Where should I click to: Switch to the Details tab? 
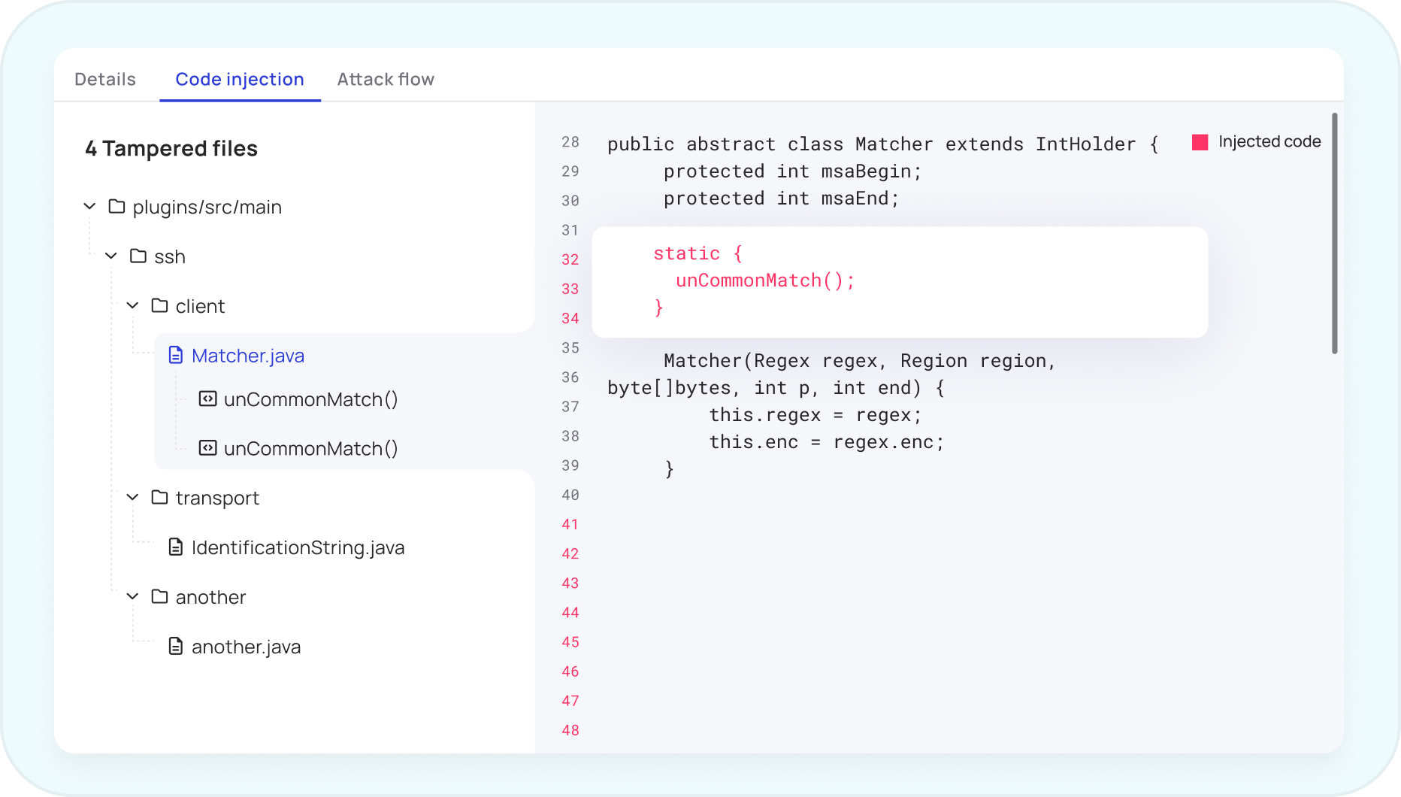coord(104,79)
